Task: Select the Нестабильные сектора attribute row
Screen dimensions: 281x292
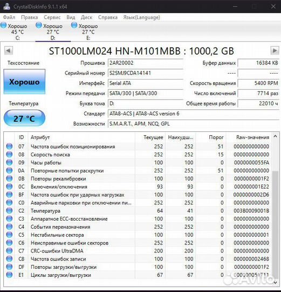Action: click(138, 235)
